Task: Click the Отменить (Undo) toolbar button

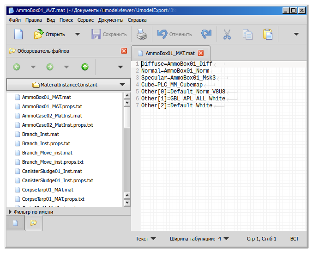Action: click(175, 34)
